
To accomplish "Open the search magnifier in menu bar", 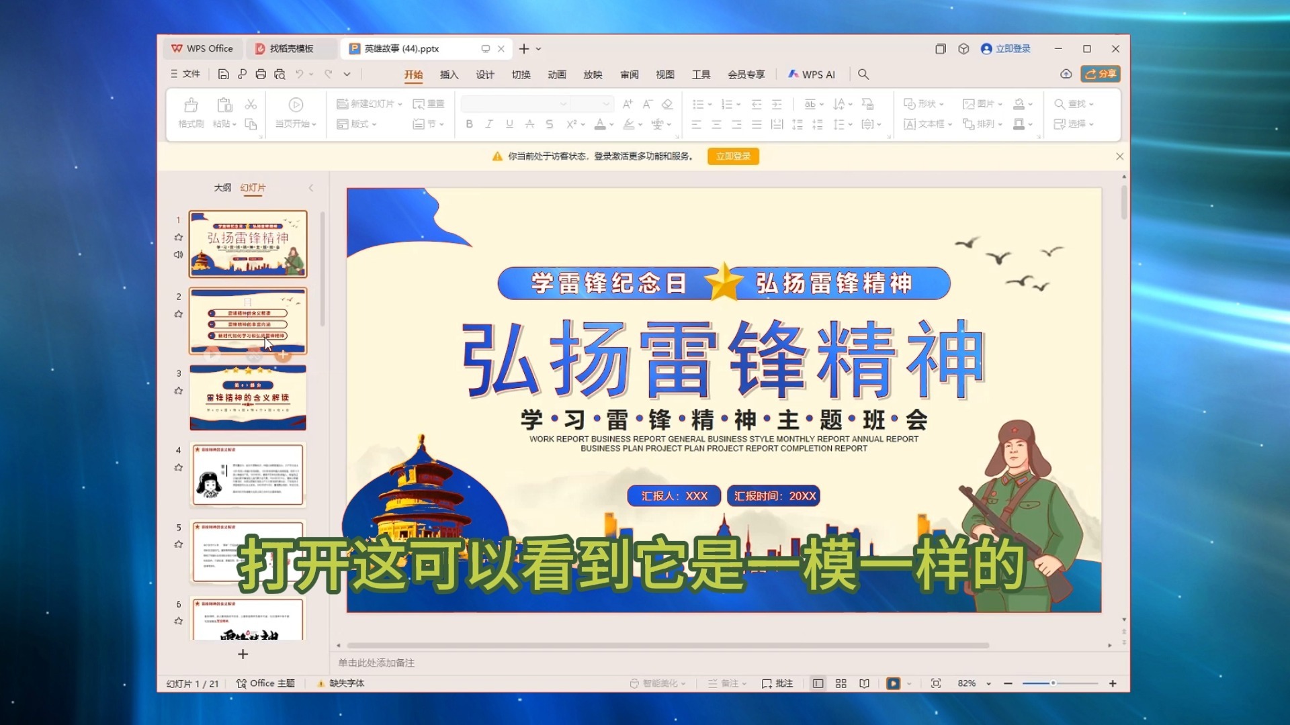I will 863,75.
